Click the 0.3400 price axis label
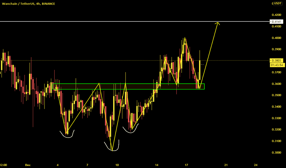The height and width of the screenshot is (168, 286). (276, 107)
